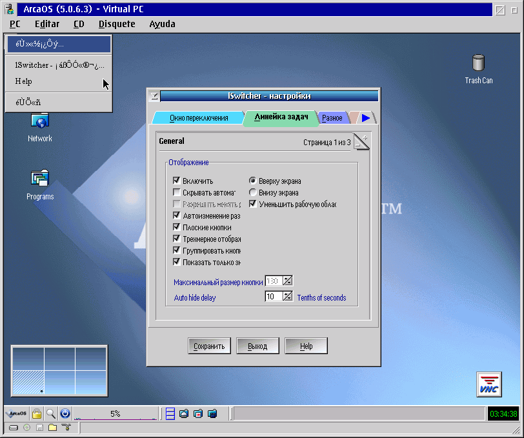Screen dimensions: 524x438
Task: Click the Страница 1 из 3 label
Action: click(x=327, y=143)
